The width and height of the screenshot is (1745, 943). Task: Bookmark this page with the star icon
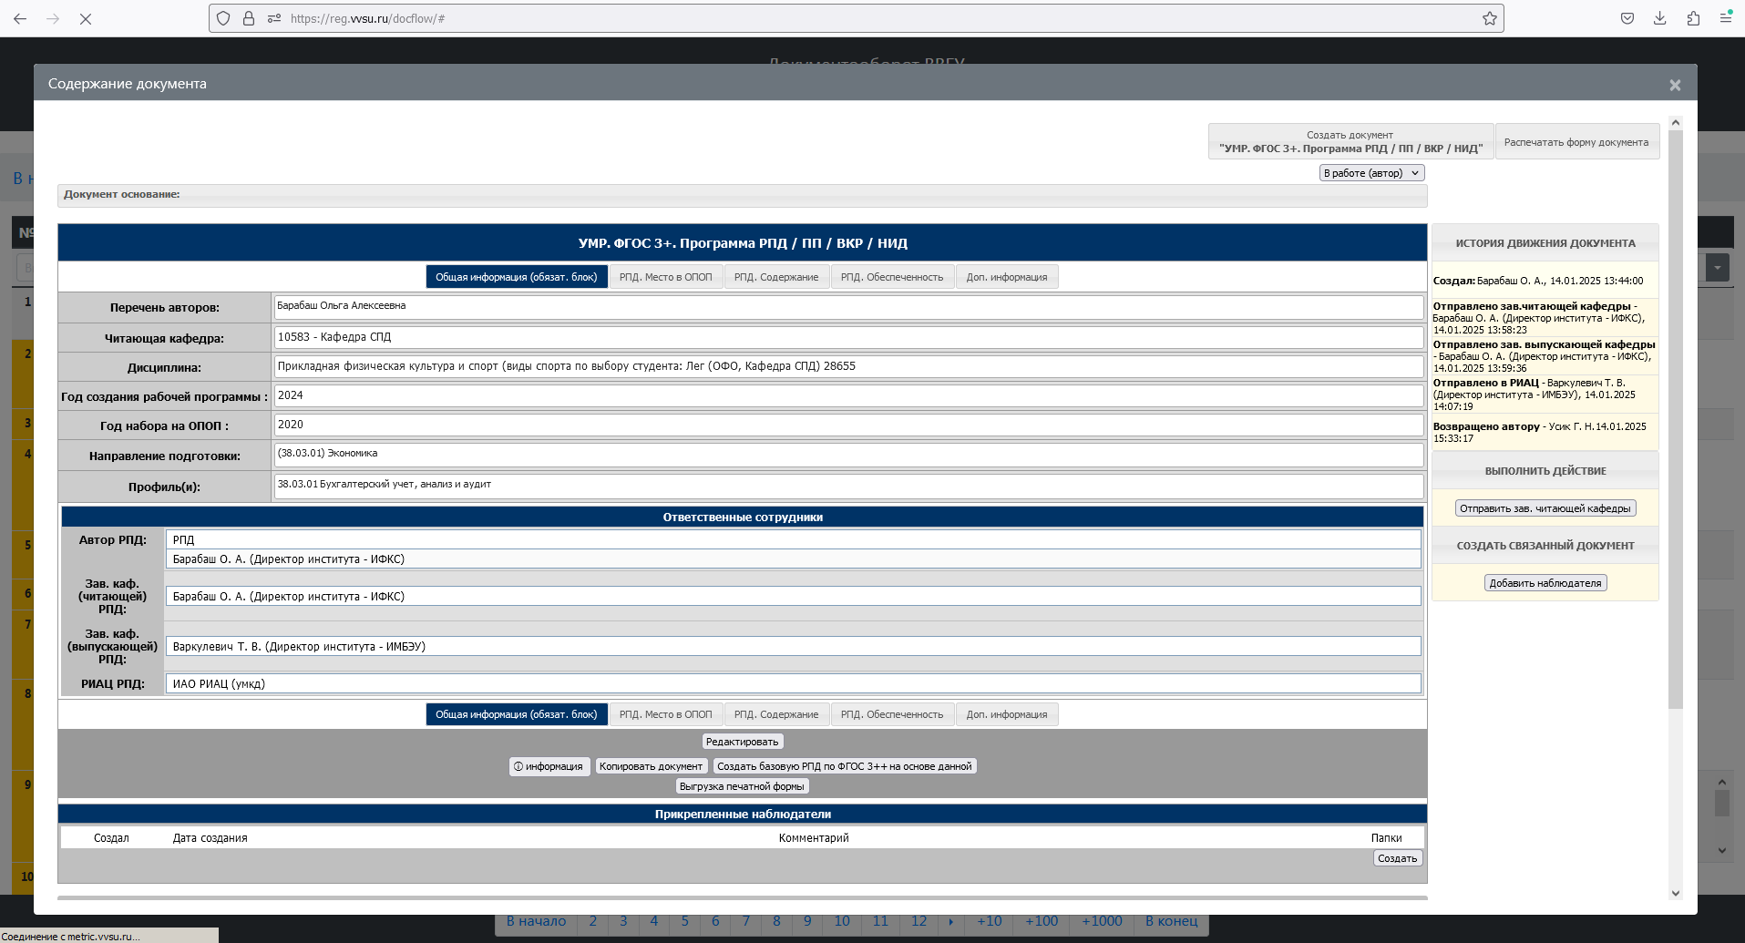tap(1489, 18)
